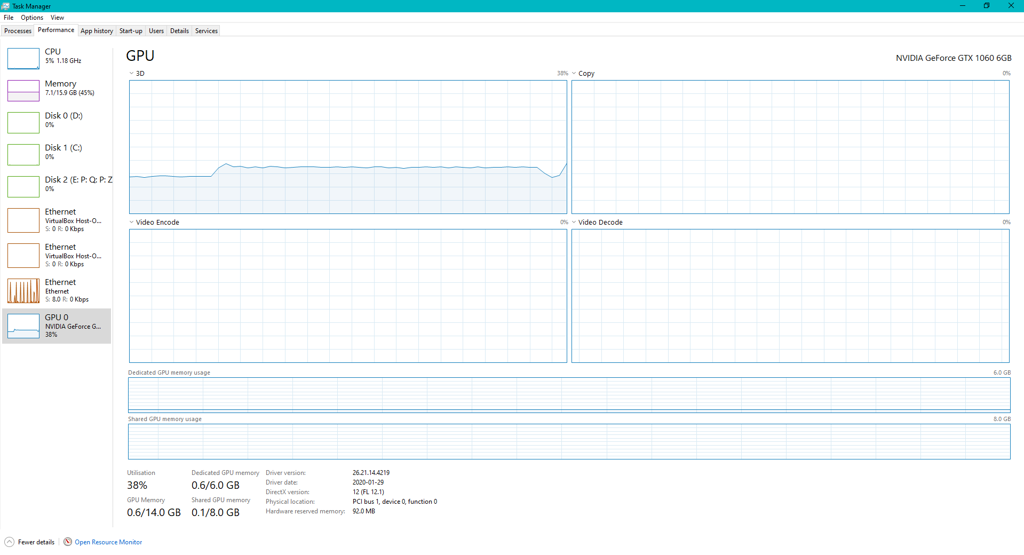This screenshot has height=555, width=1024.
Task: Open the Video Decode engine dropdown
Action: (x=574, y=223)
